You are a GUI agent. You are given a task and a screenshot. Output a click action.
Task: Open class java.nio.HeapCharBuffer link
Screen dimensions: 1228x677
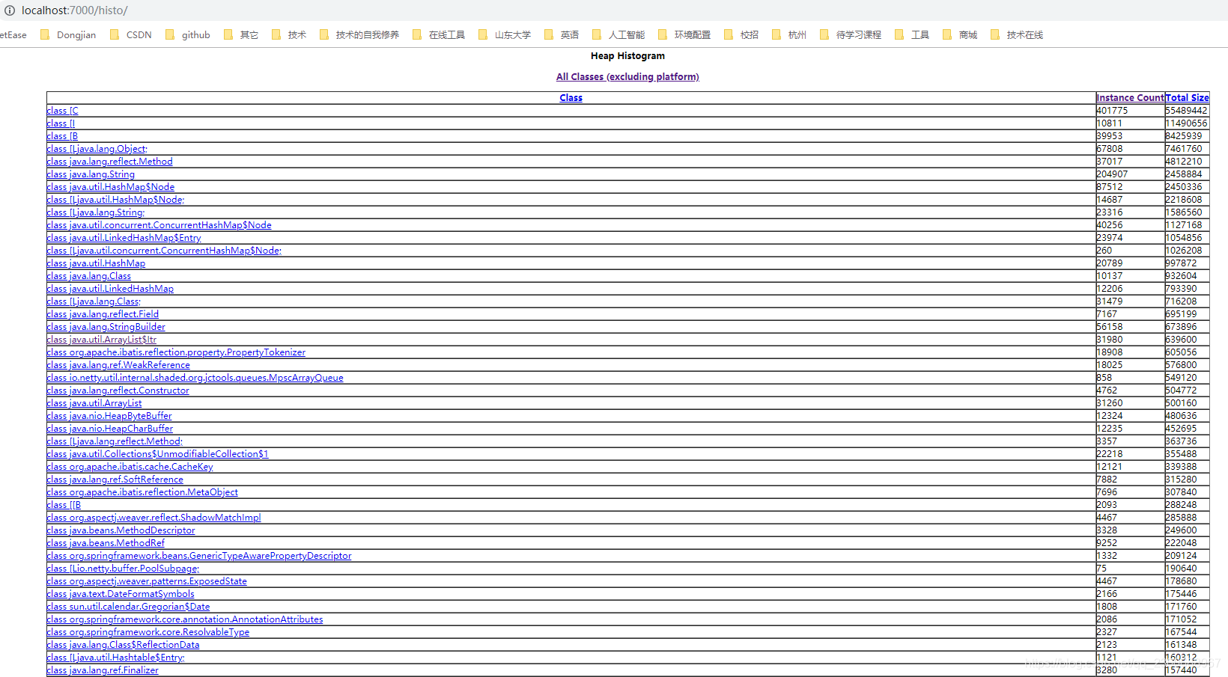[109, 429]
